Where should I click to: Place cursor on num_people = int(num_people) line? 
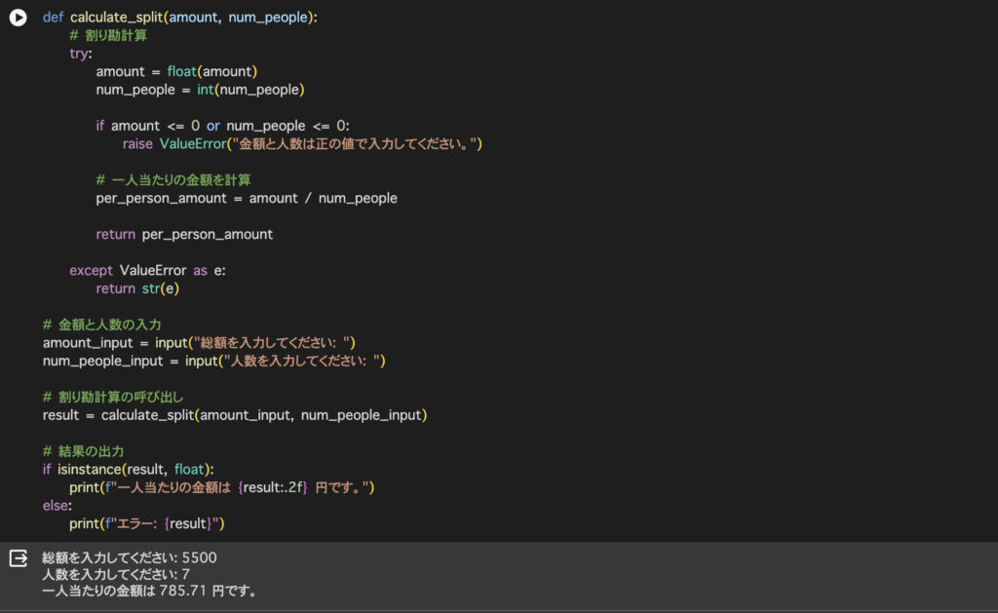coord(200,90)
